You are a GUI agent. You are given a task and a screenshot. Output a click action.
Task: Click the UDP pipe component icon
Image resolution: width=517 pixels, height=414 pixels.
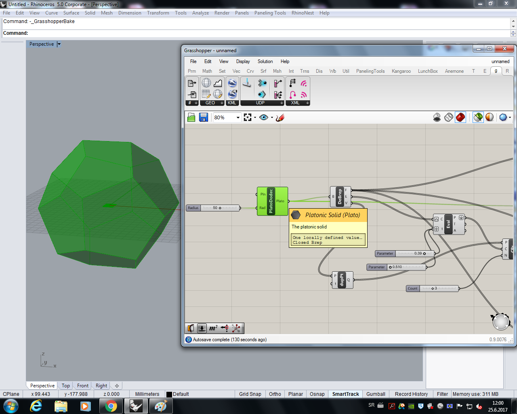click(x=247, y=83)
